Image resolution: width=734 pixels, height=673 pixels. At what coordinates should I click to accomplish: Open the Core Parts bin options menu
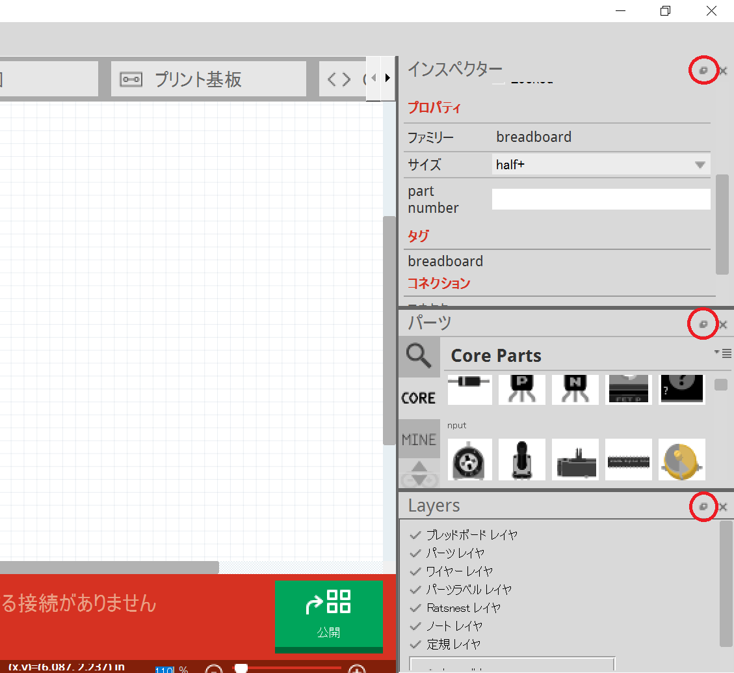click(723, 353)
